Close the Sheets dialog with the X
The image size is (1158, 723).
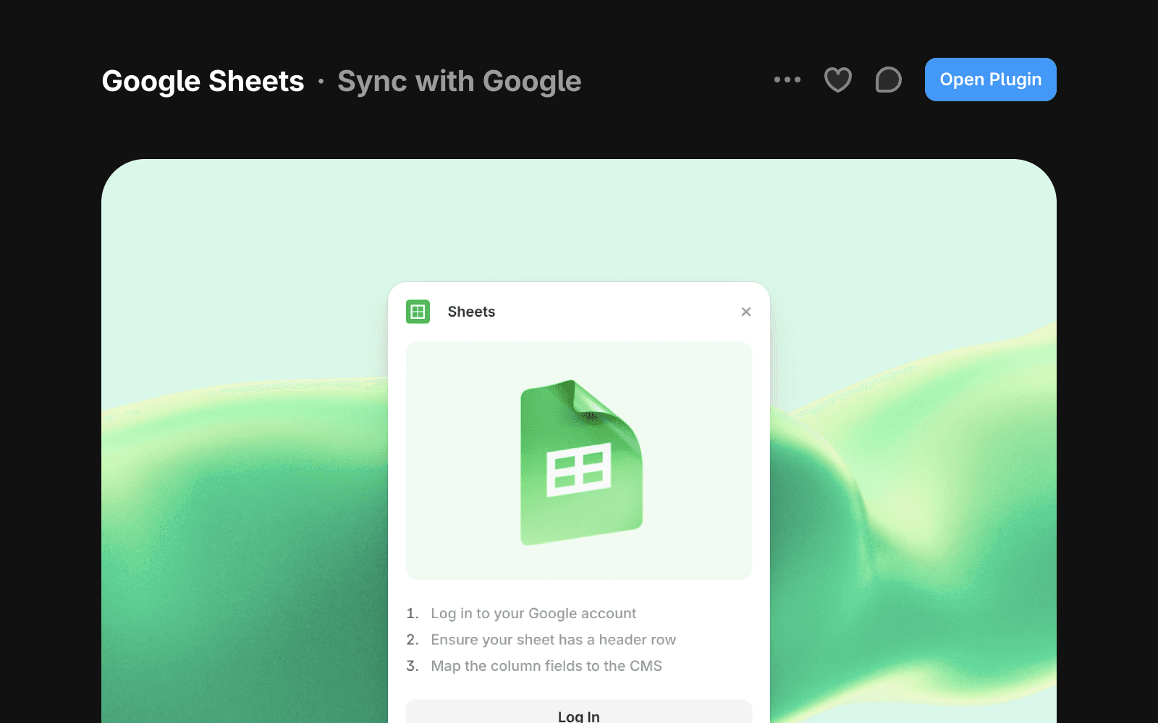coord(746,312)
